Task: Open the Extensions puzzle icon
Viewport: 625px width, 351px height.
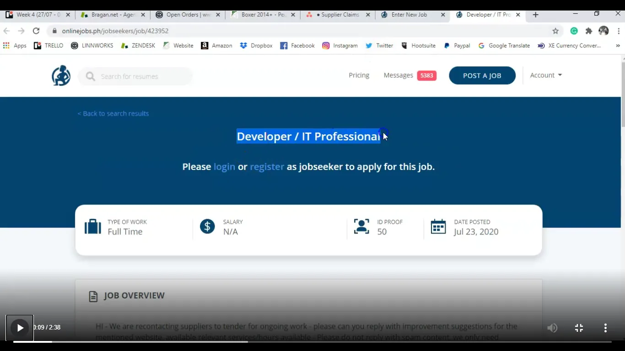Action: pyautogui.click(x=589, y=31)
